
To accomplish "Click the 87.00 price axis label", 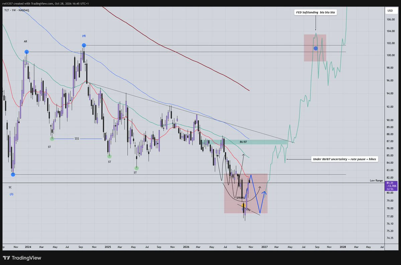I will [390, 141].
